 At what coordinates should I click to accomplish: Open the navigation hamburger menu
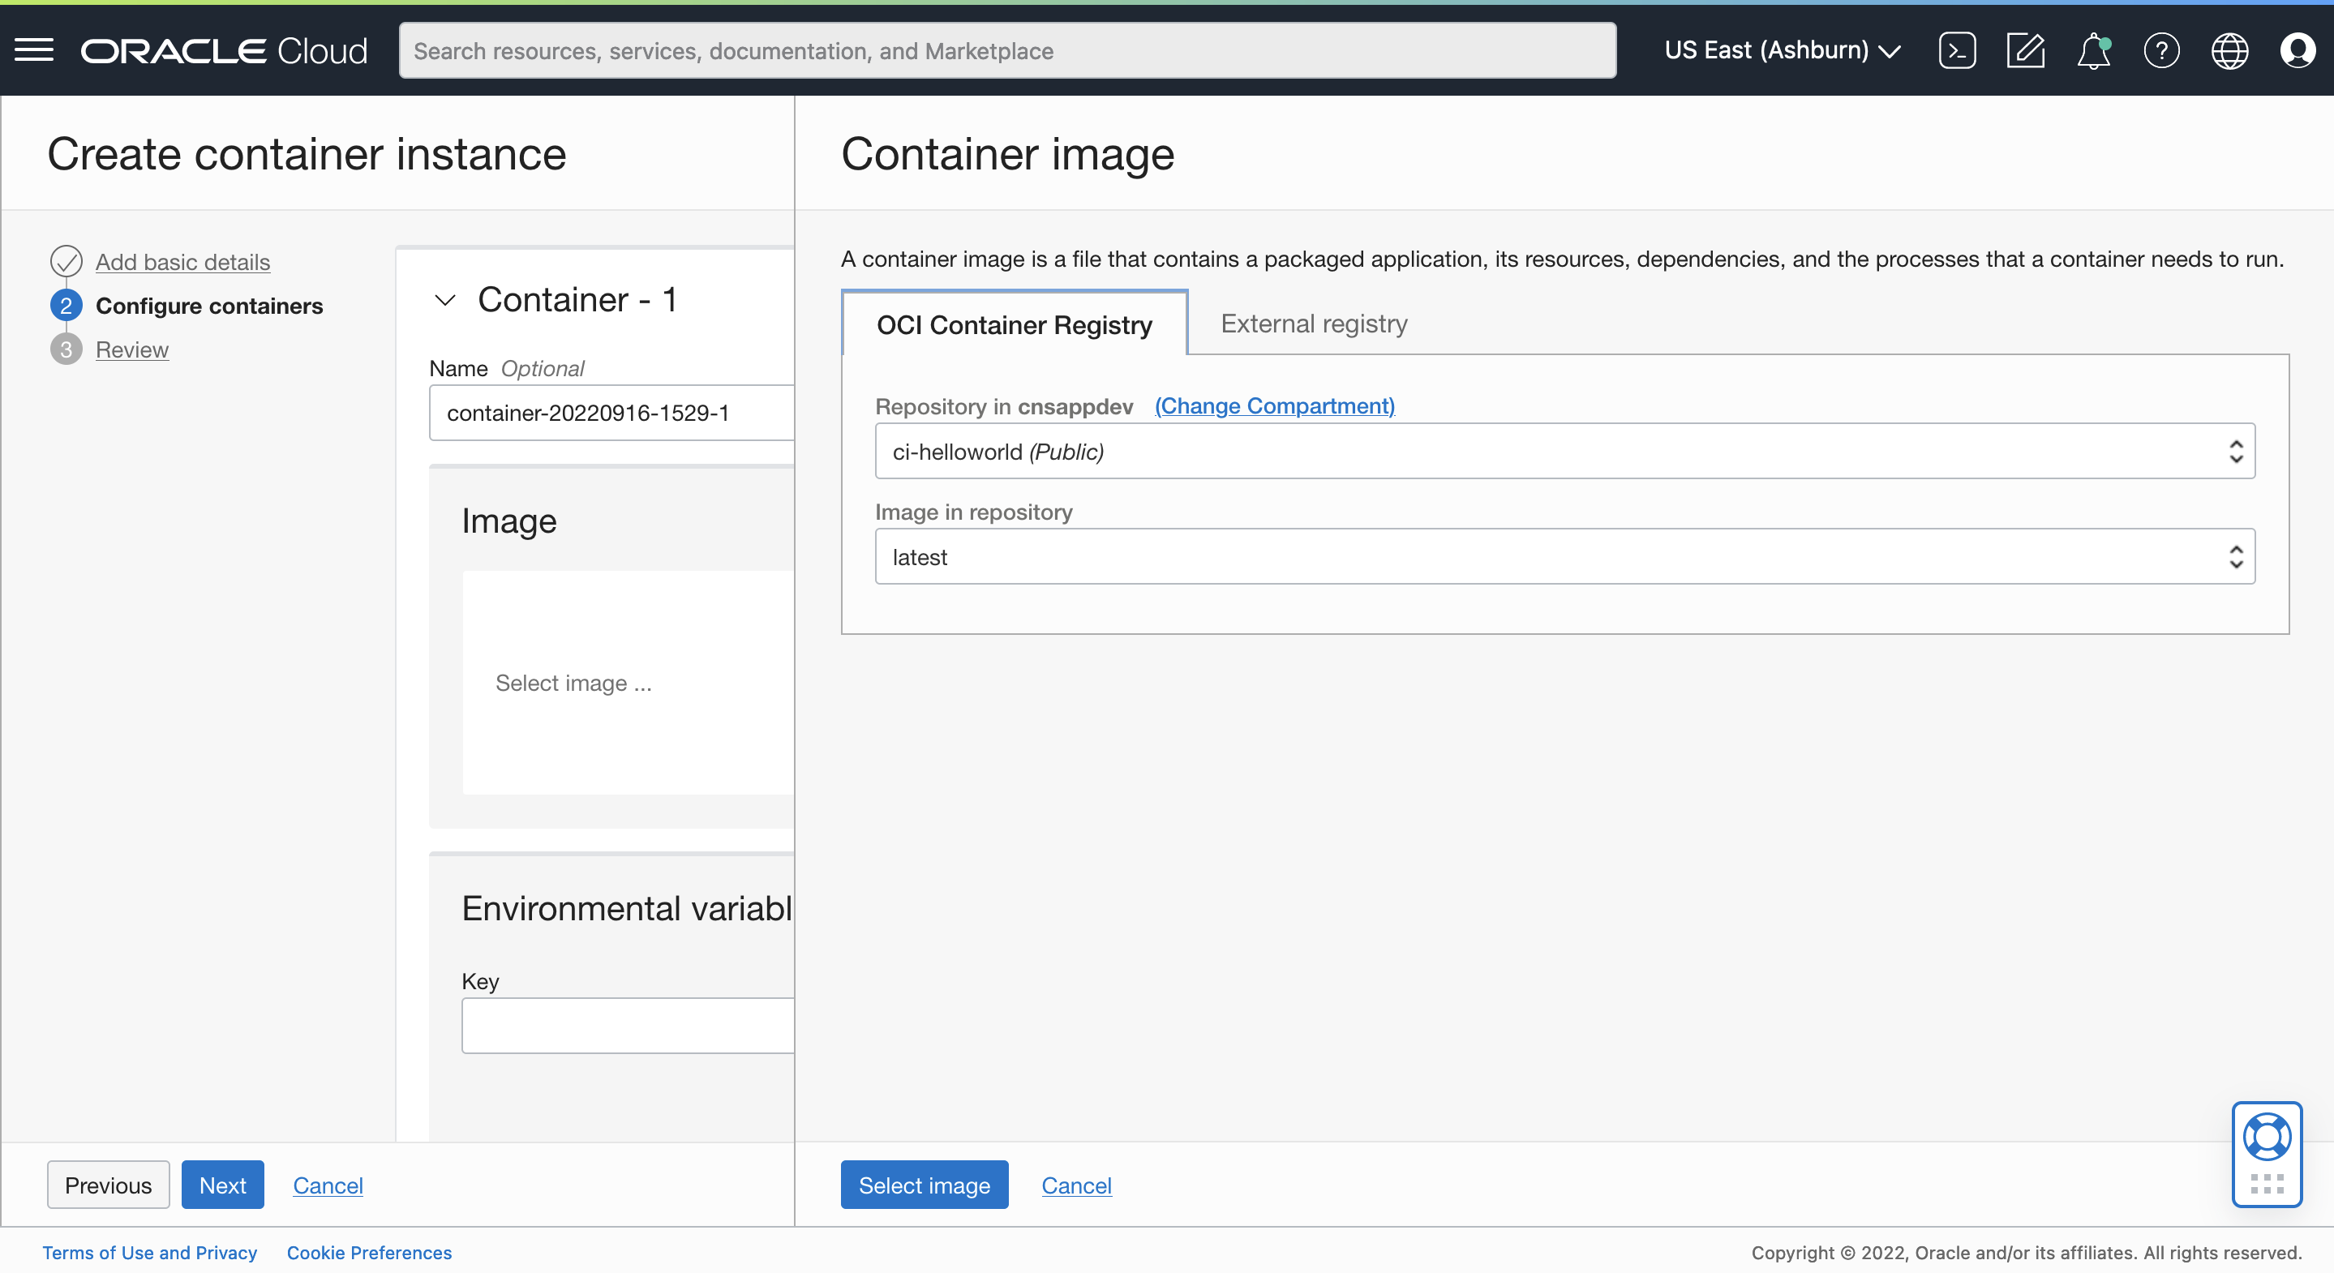[x=34, y=49]
